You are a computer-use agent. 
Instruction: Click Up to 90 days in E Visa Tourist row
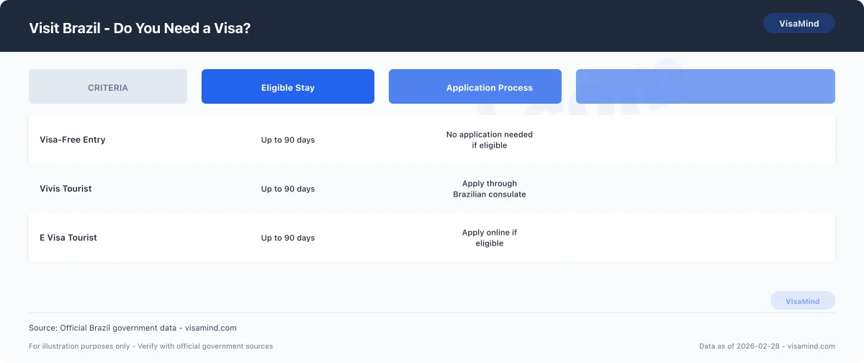pyautogui.click(x=288, y=238)
